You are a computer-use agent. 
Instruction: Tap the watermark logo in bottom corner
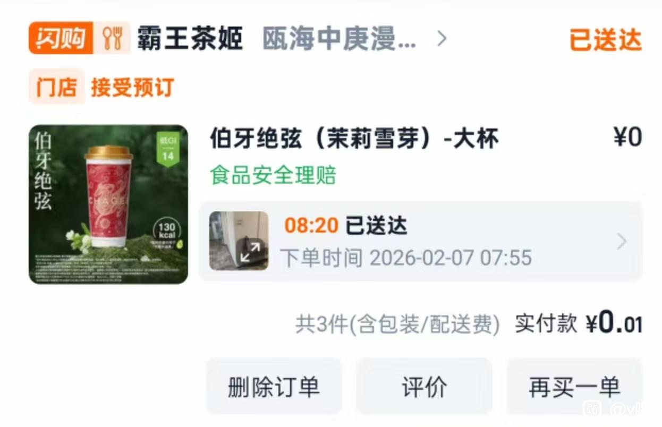coord(592,409)
